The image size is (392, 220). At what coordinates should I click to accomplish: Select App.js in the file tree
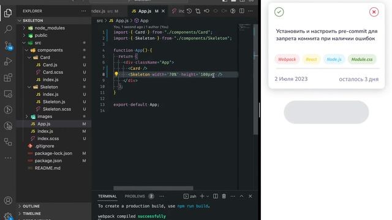43,124
